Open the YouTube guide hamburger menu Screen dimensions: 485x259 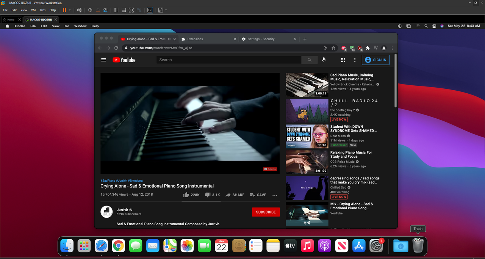[x=103, y=60]
